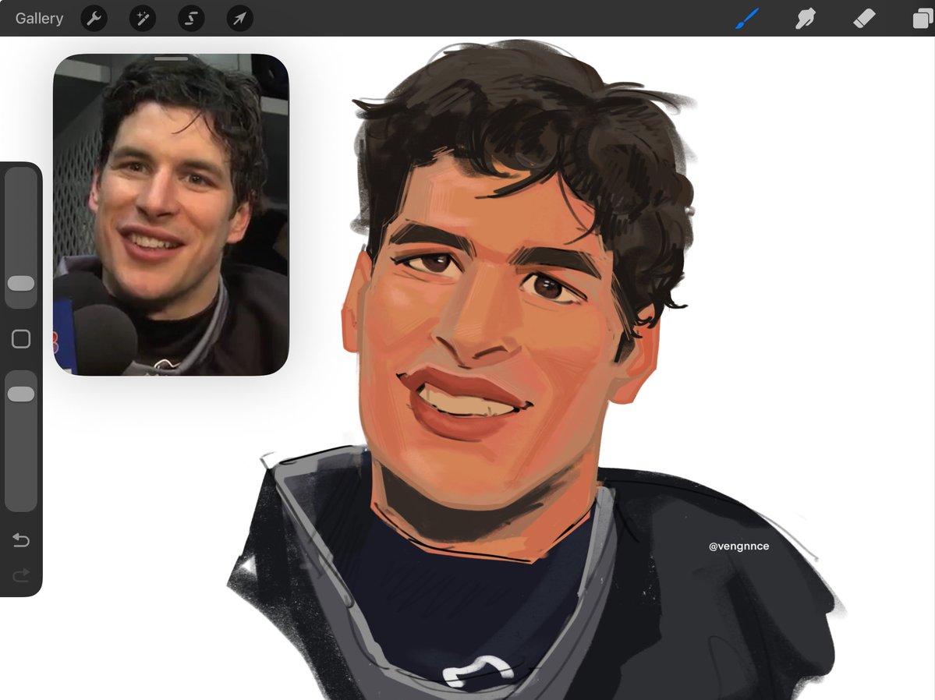Open the Layers panel
Viewport: 935px width, 700px height.
click(923, 19)
